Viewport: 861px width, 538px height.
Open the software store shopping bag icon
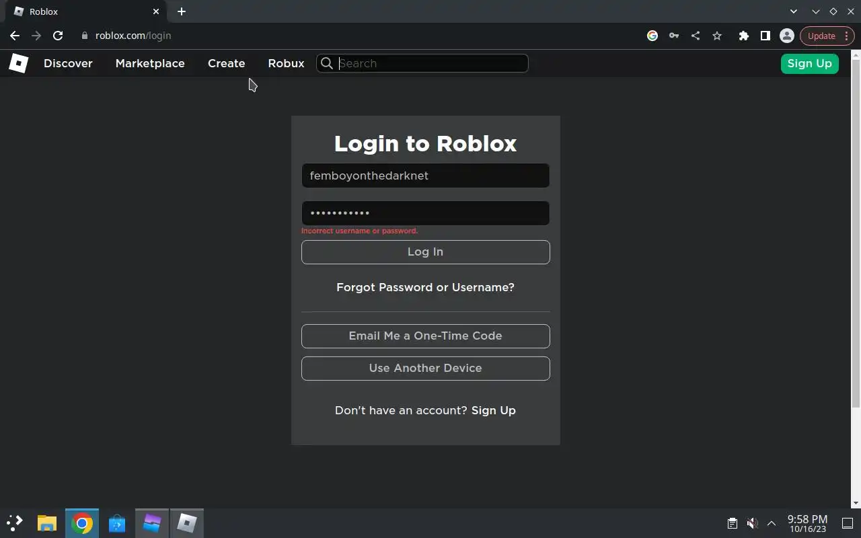(117, 523)
